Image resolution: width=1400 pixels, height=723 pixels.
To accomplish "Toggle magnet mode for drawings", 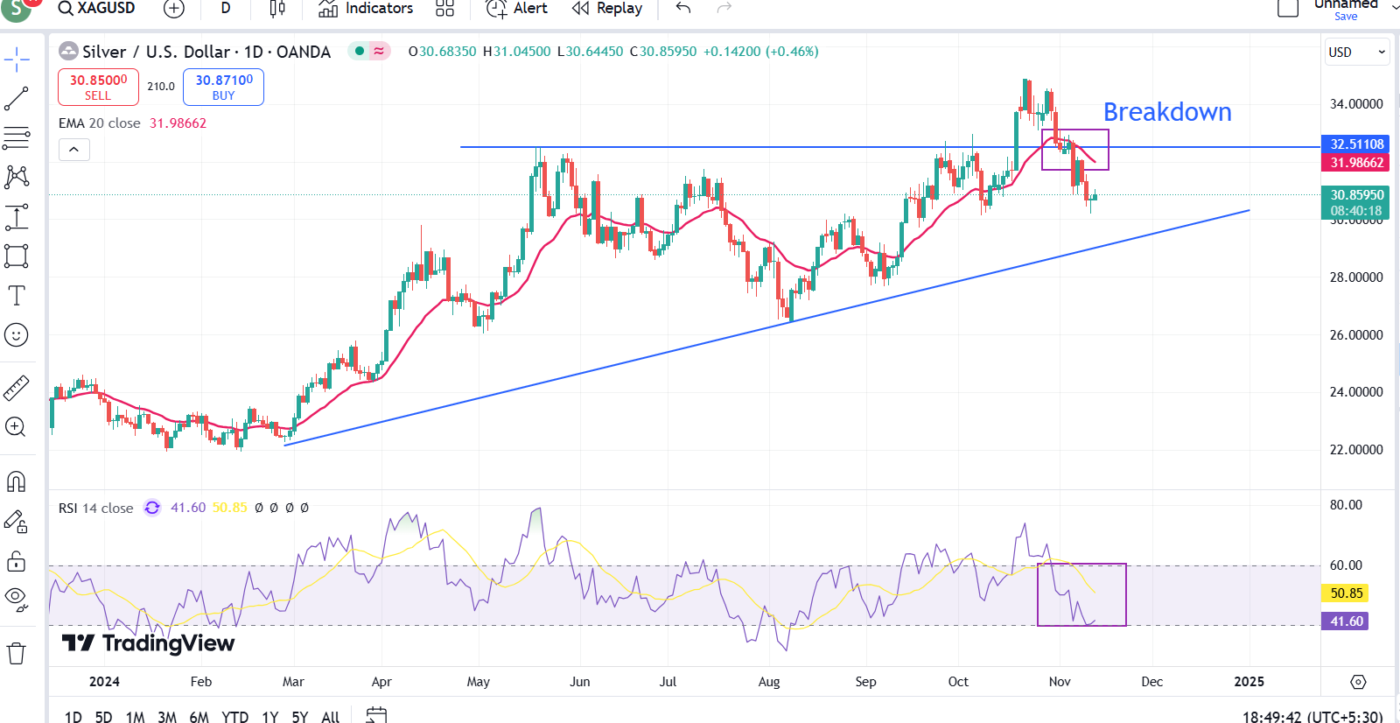I will [x=17, y=482].
